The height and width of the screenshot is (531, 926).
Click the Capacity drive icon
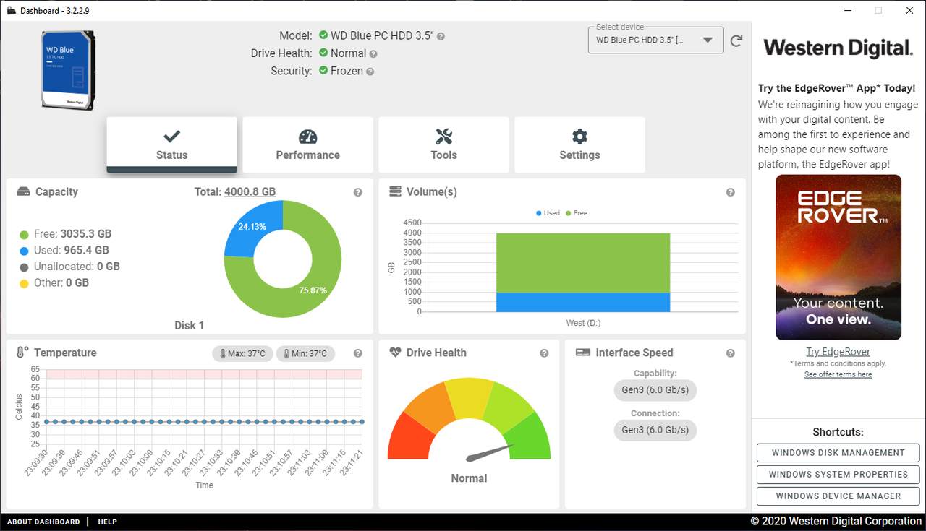click(x=23, y=192)
